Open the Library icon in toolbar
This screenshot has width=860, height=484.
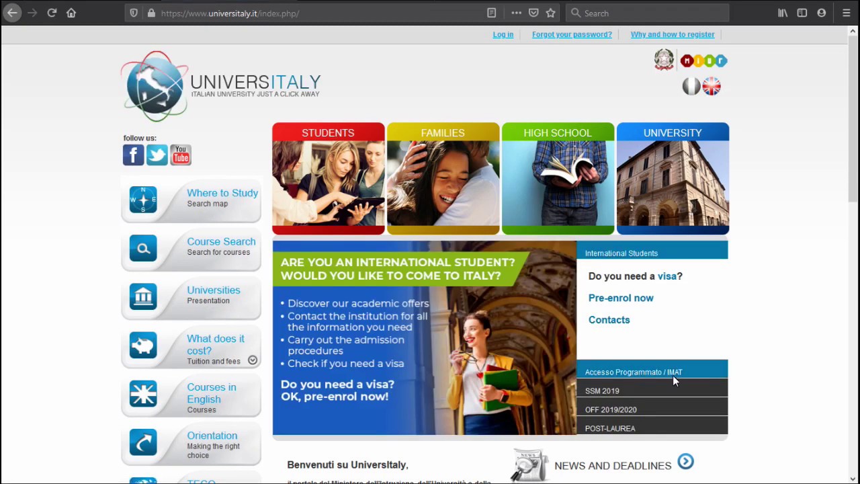point(783,13)
